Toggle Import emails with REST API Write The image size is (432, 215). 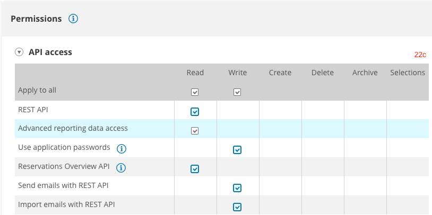click(237, 207)
